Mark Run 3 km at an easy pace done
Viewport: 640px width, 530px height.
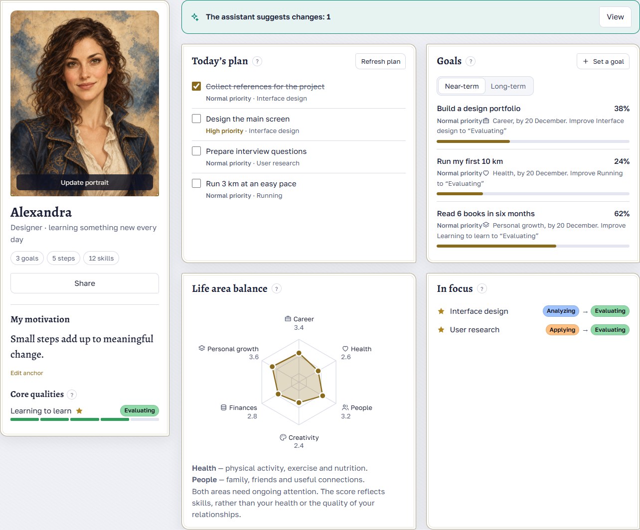click(x=196, y=183)
